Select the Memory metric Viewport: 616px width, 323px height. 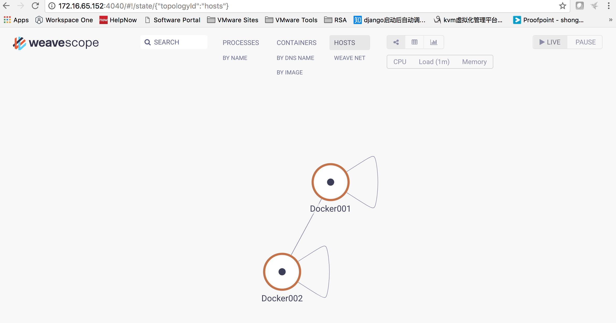point(474,62)
